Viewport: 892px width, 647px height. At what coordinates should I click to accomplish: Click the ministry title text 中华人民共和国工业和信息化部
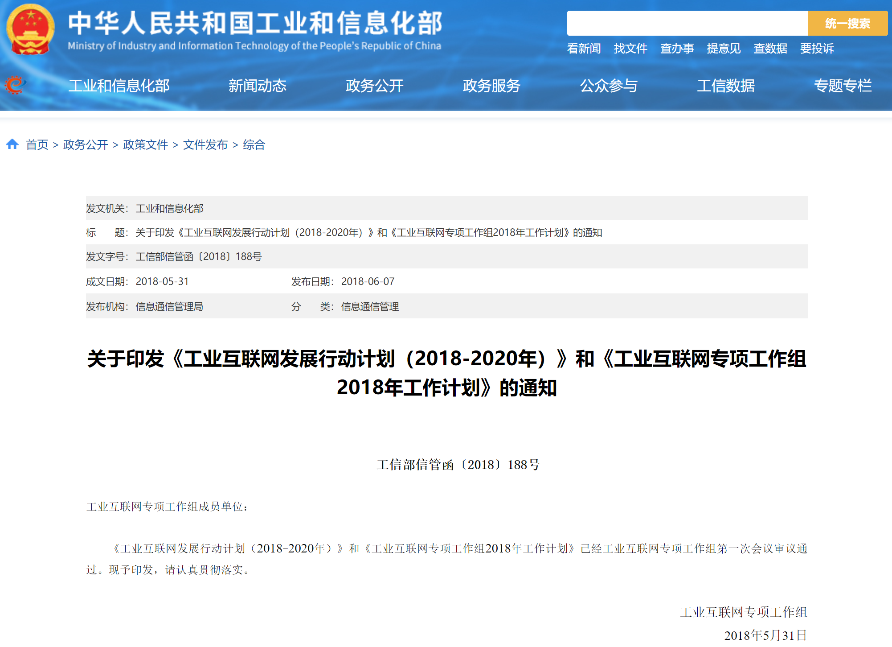(255, 23)
